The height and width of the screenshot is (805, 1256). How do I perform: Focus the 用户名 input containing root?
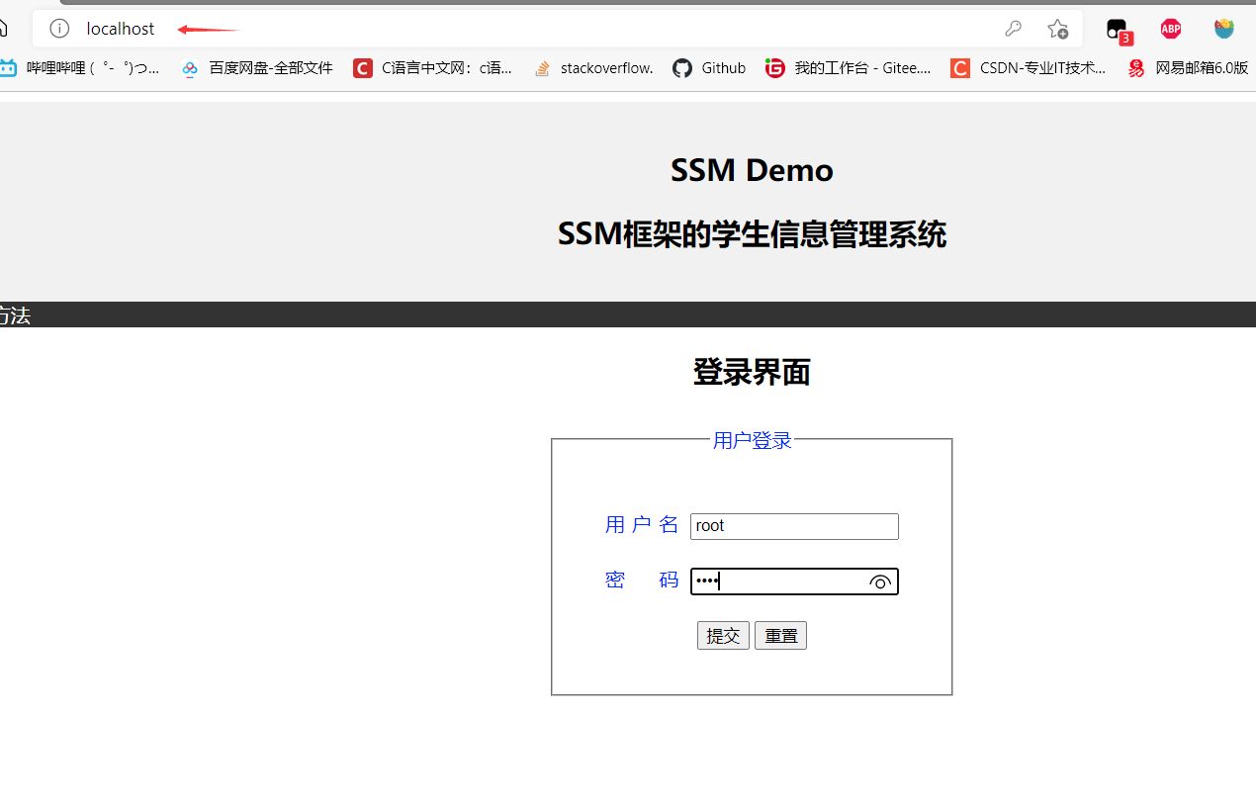click(794, 526)
